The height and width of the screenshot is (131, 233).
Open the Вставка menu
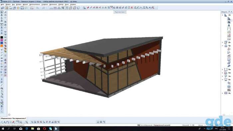[19, 5]
